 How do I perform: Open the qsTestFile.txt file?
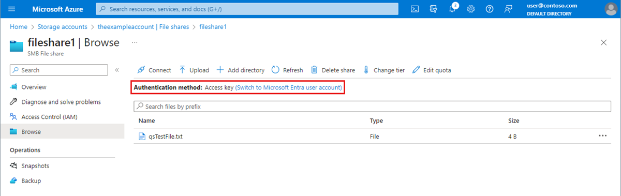point(165,137)
